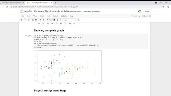Image resolution: width=171 pixels, height=96 pixels.
Task: Reload the page using the browser refresh icon
Action: [7, 7]
